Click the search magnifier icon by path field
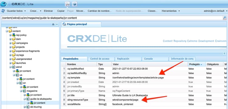The image size is (228, 109). coord(225,18)
